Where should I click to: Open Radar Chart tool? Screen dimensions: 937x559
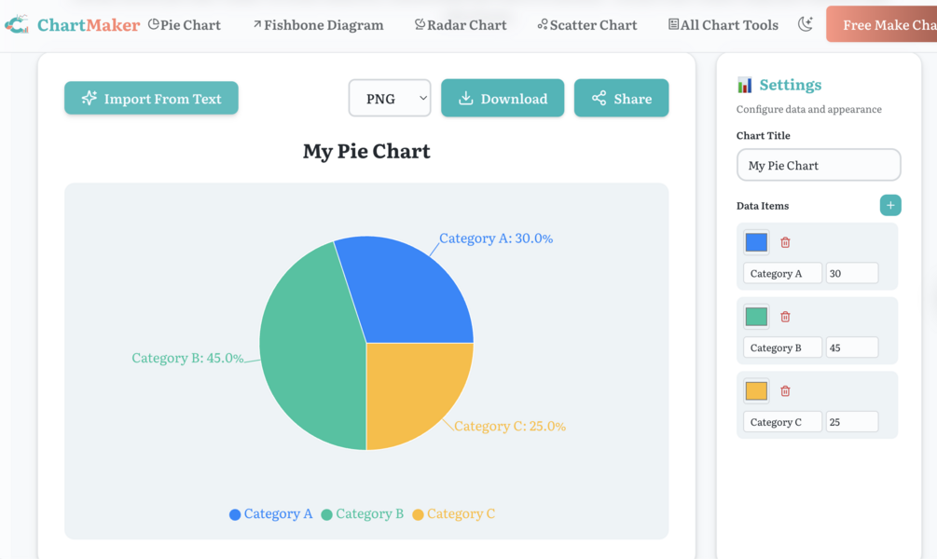click(461, 24)
